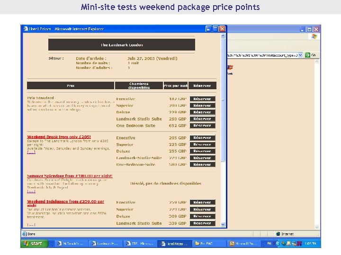Click scroll up arrow in background browser
The width and height of the screenshot is (341, 255).
pyautogui.click(x=317, y=61)
